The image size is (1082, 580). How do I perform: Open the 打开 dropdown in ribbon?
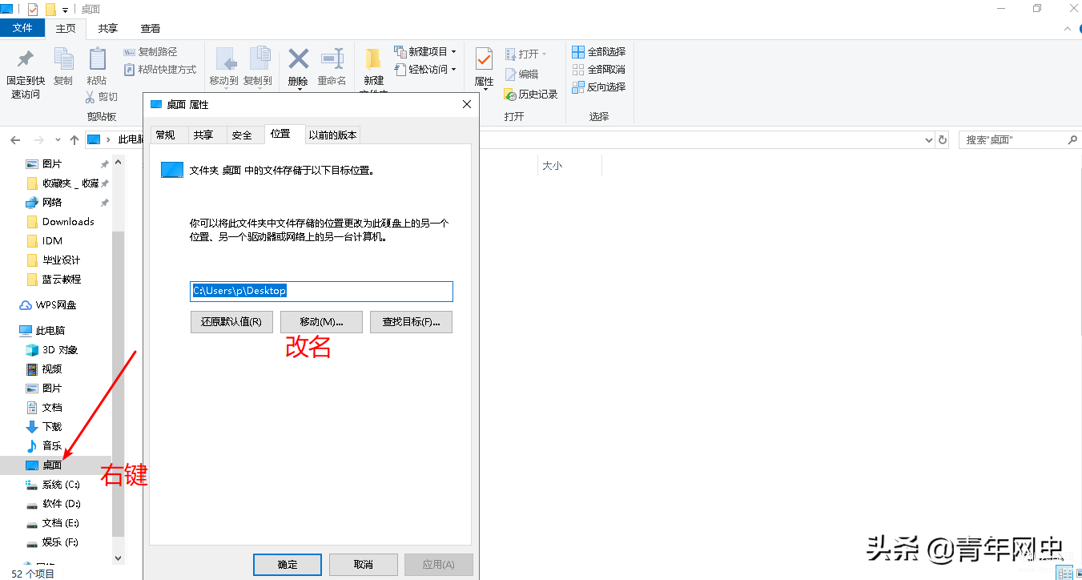[x=526, y=54]
